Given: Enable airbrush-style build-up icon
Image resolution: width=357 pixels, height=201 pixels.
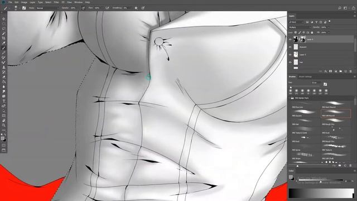Looking at the screenshot, I should coord(107,8).
